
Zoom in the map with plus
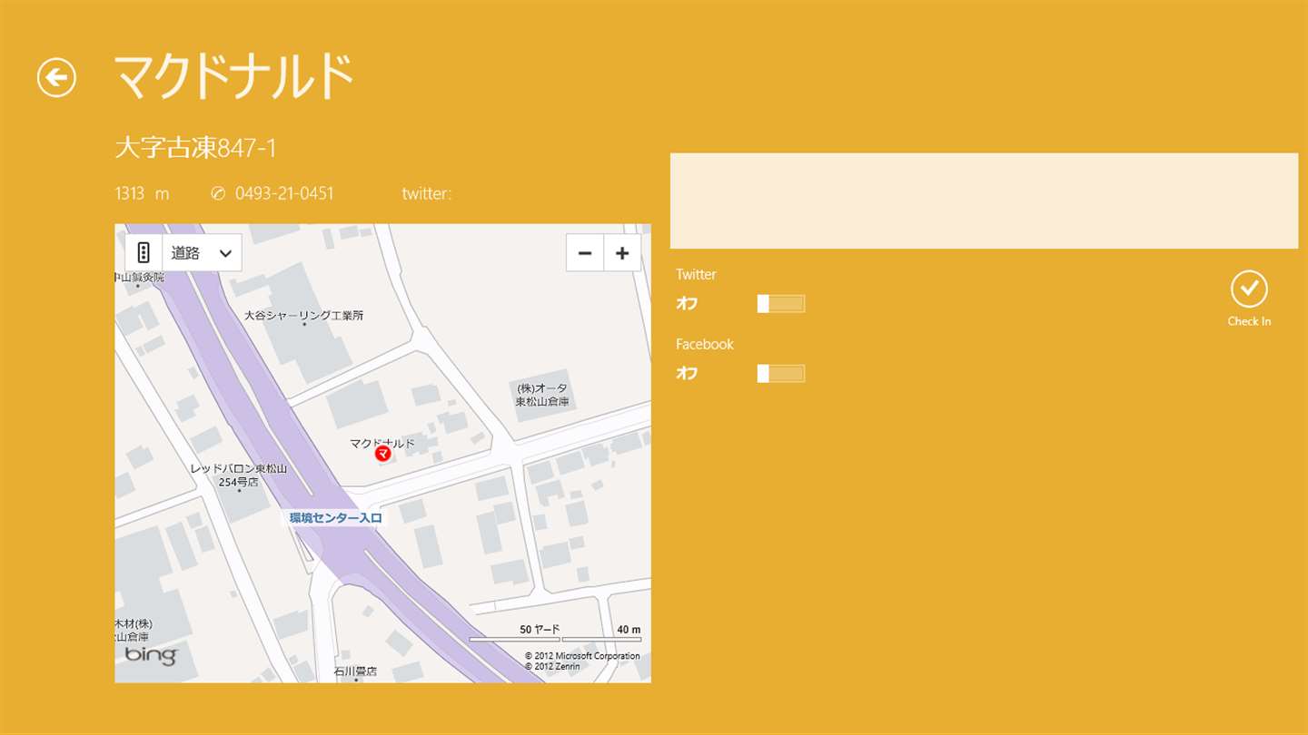[622, 253]
